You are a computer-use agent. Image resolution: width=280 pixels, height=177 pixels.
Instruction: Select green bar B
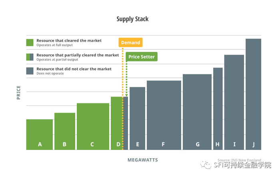pos(64,131)
